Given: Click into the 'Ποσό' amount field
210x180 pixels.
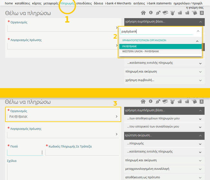Looking at the screenshot, I should coord(24,152).
